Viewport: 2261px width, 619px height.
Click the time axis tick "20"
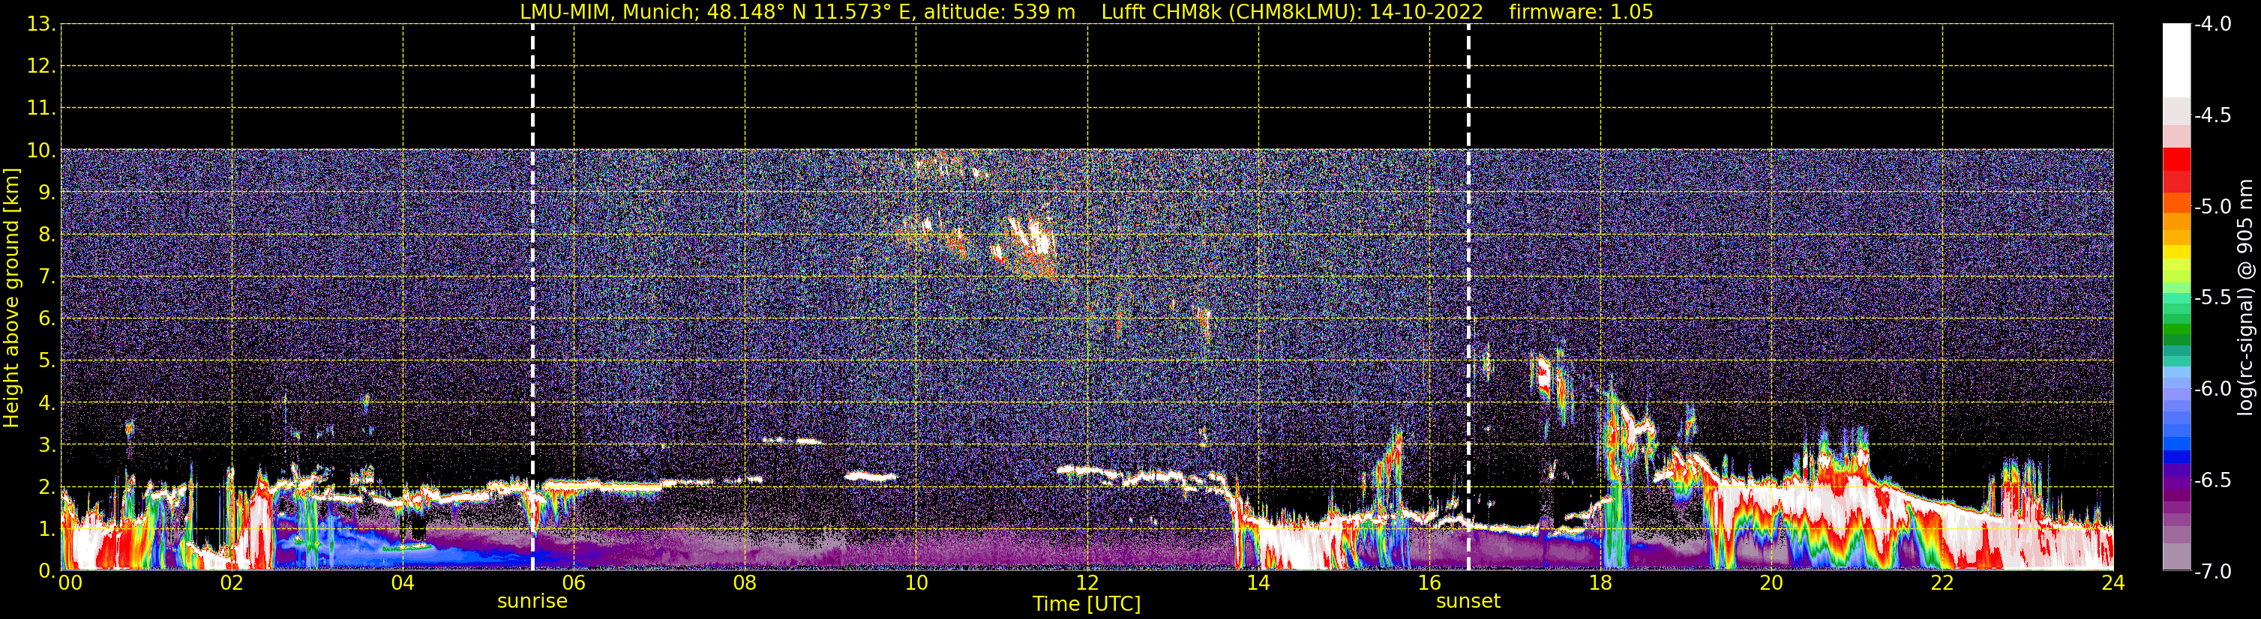point(1772,583)
